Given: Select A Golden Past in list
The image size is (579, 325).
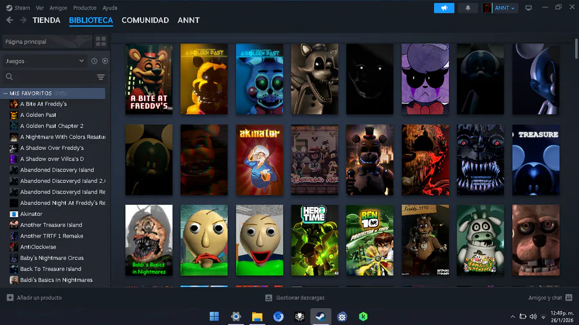Looking at the screenshot, I should tap(38, 115).
